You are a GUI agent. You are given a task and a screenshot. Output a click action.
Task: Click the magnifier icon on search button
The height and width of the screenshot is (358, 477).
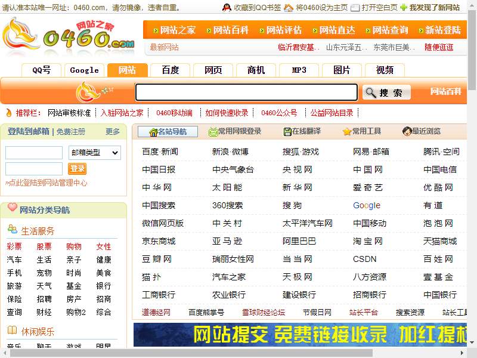tap(370, 92)
